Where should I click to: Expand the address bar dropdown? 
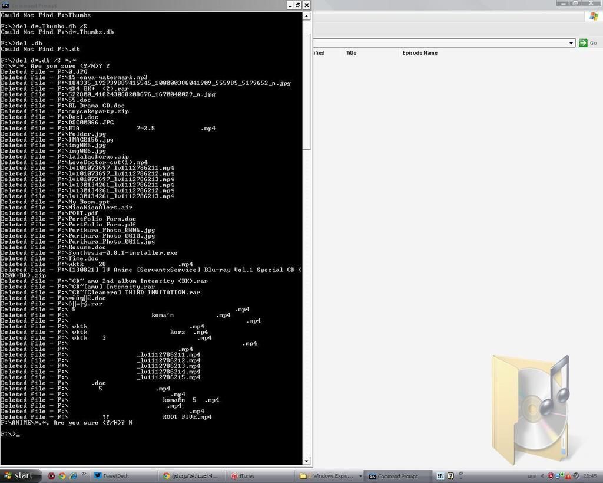[571, 43]
